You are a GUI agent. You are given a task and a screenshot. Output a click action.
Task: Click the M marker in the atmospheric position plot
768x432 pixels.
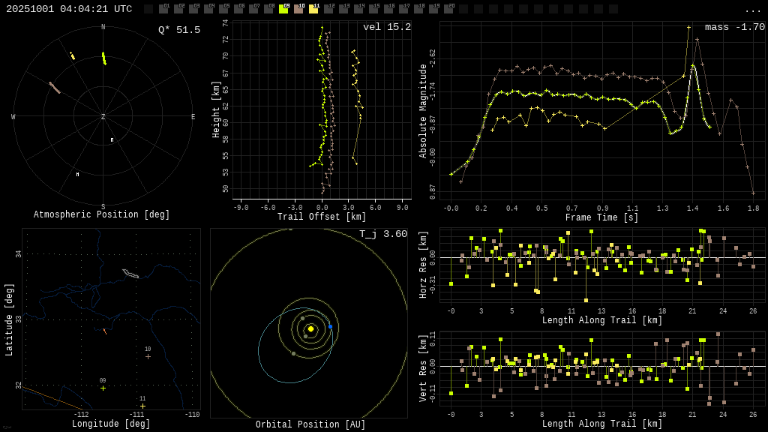point(77,175)
